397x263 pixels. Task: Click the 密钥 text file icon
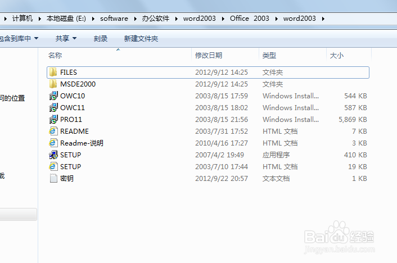pos(53,179)
